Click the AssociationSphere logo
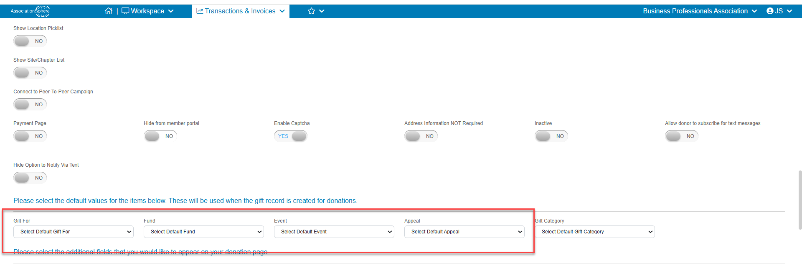Viewport: 802px width, 268px height. pyautogui.click(x=30, y=11)
